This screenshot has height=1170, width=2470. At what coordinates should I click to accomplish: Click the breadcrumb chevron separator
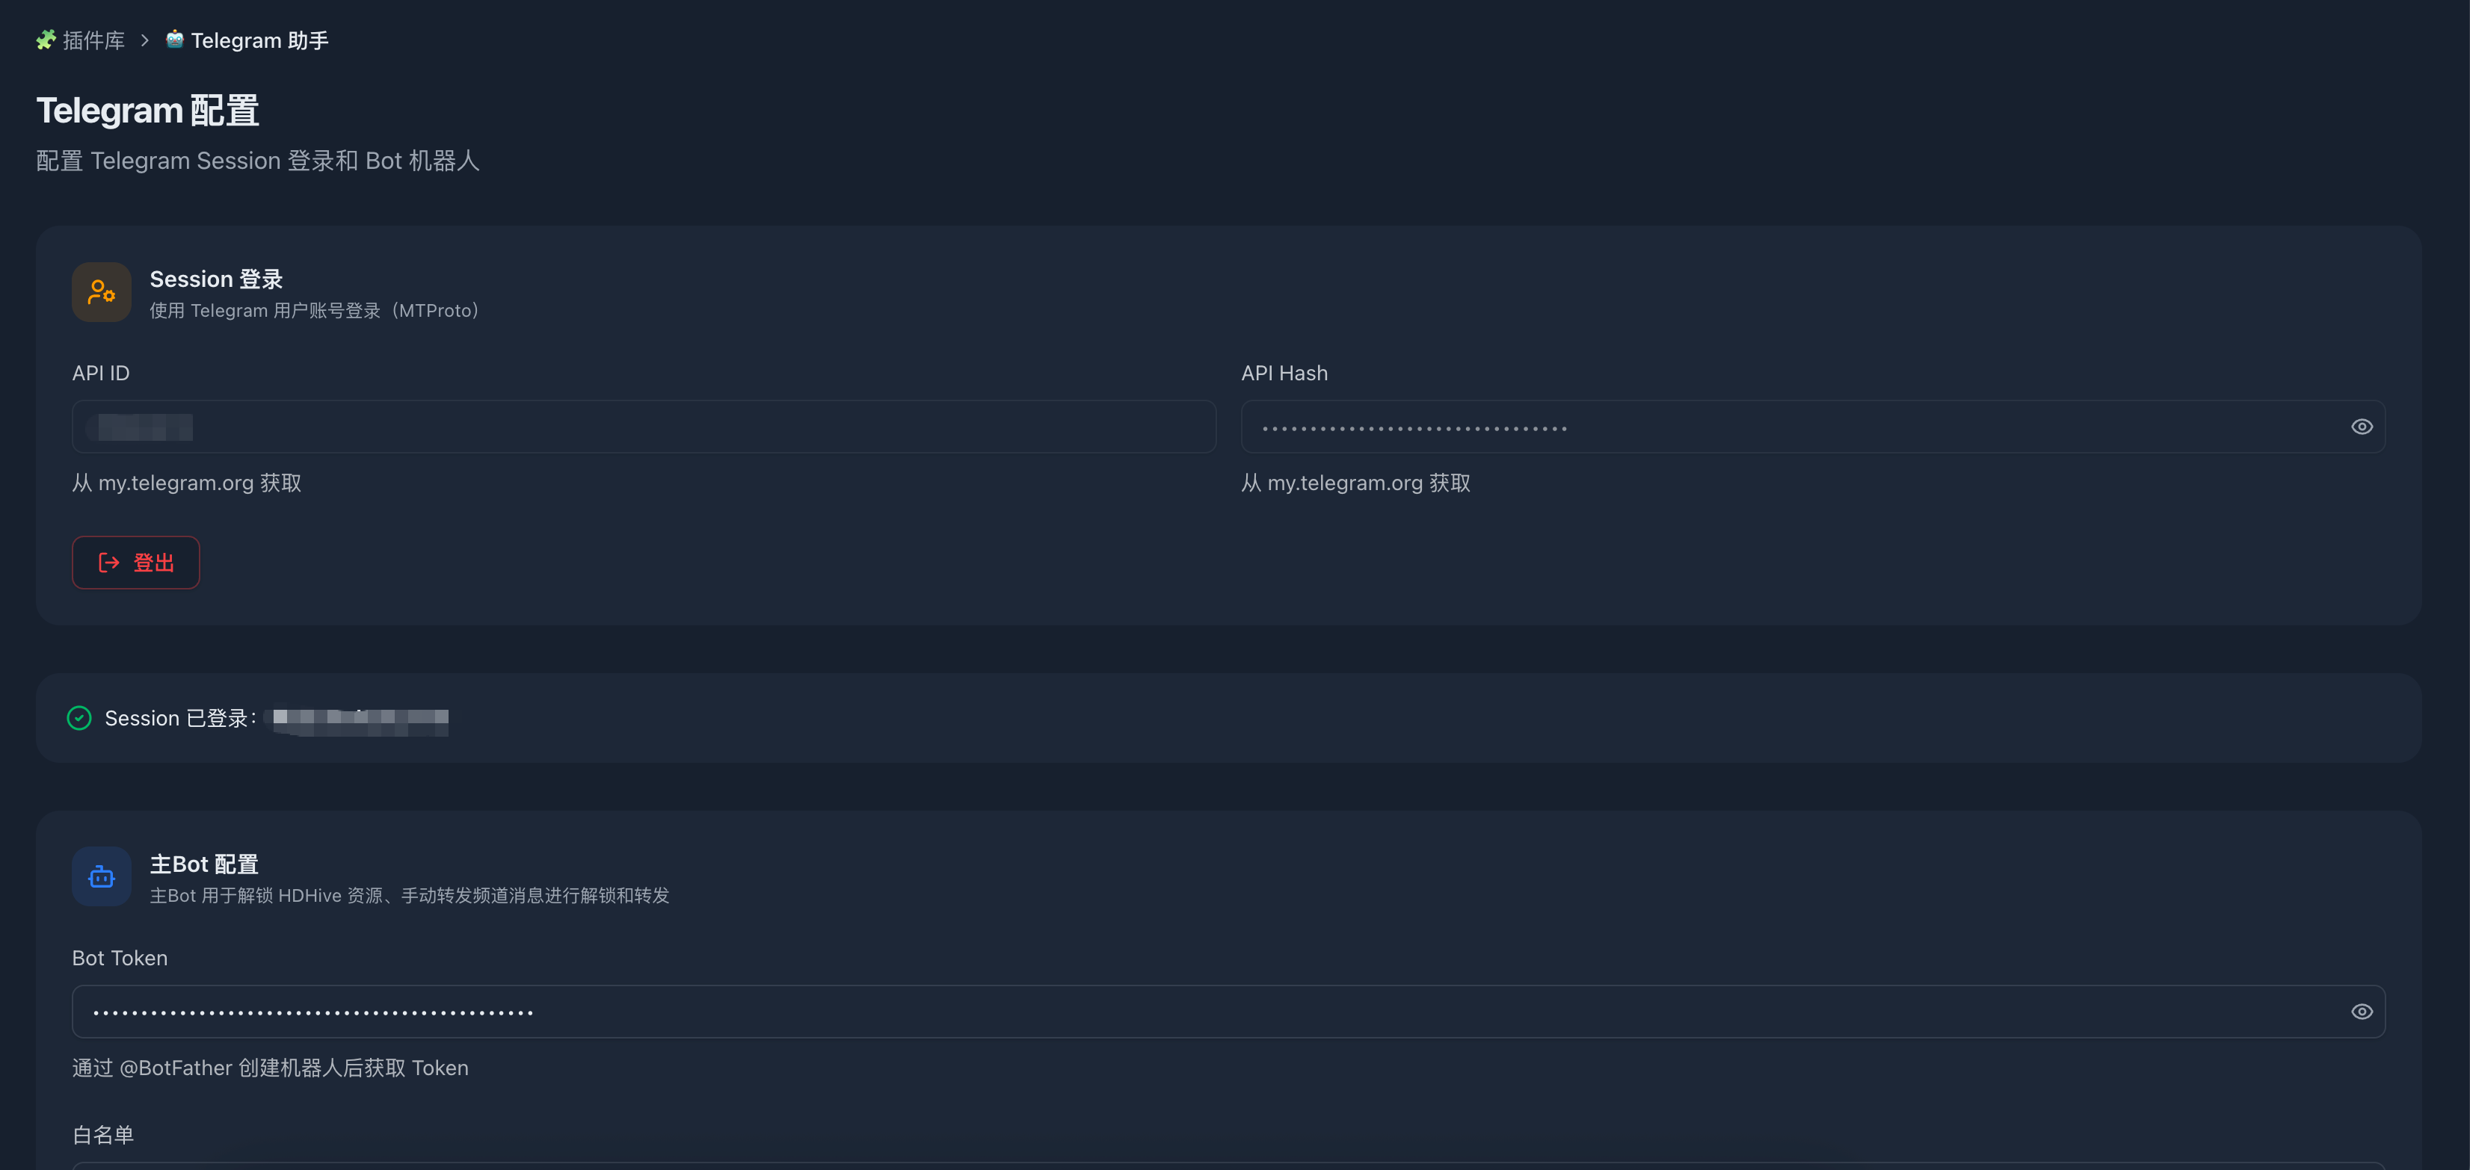click(145, 40)
